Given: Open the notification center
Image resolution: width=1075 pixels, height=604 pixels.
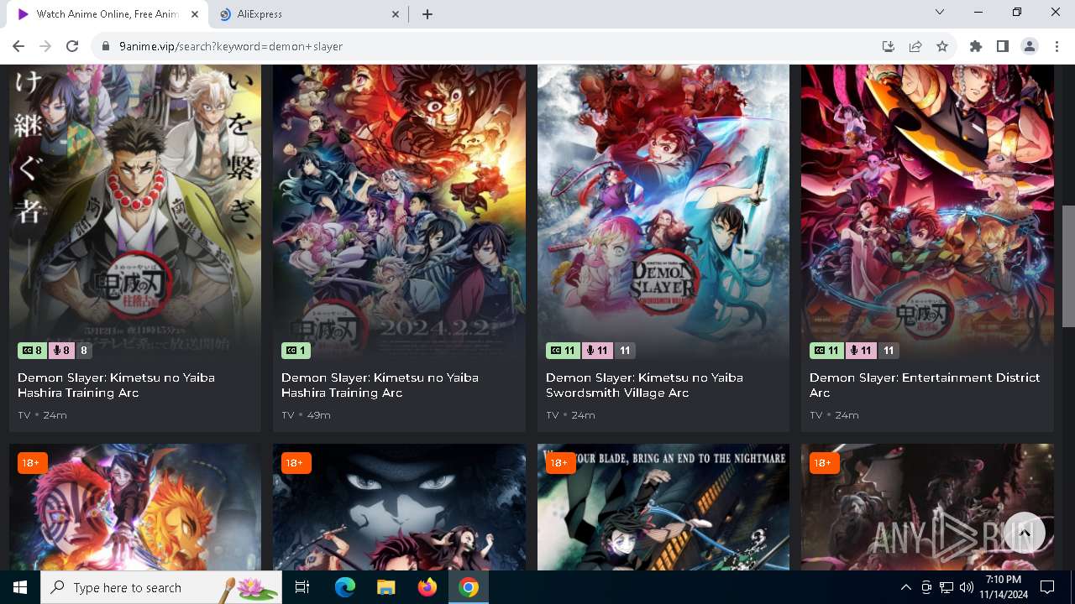Looking at the screenshot, I should (1047, 587).
